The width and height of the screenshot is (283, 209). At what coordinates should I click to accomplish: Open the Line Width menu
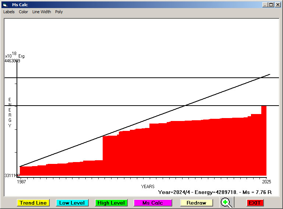[42, 12]
